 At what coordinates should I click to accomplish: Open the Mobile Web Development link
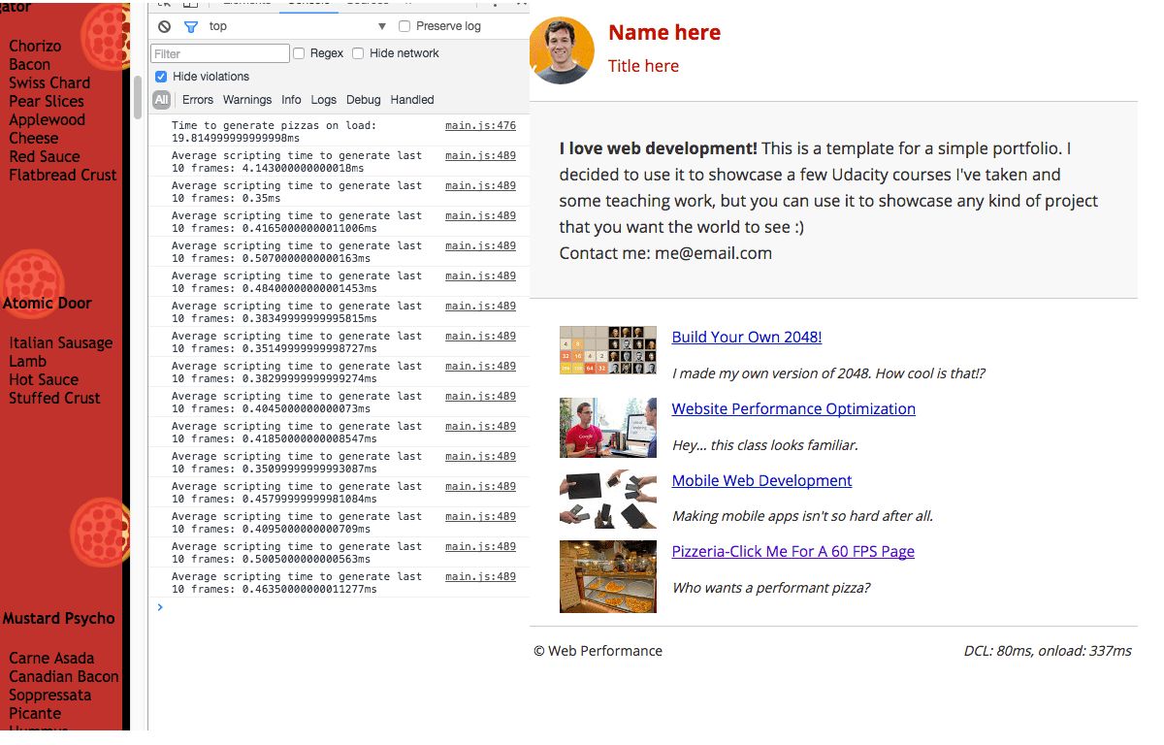tap(762, 481)
